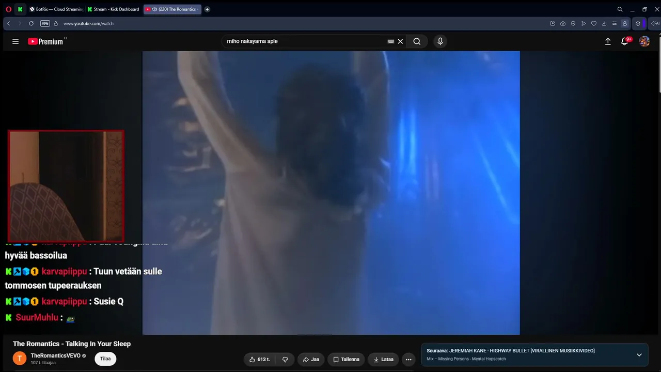The height and width of the screenshot is (372, 661).
Task: Submit the YouTube search
Action: click(x=417, y=41)
